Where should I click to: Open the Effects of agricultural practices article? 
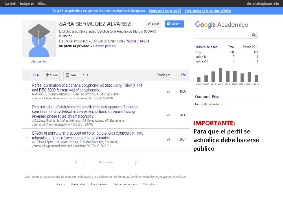(x=88, y=135)
